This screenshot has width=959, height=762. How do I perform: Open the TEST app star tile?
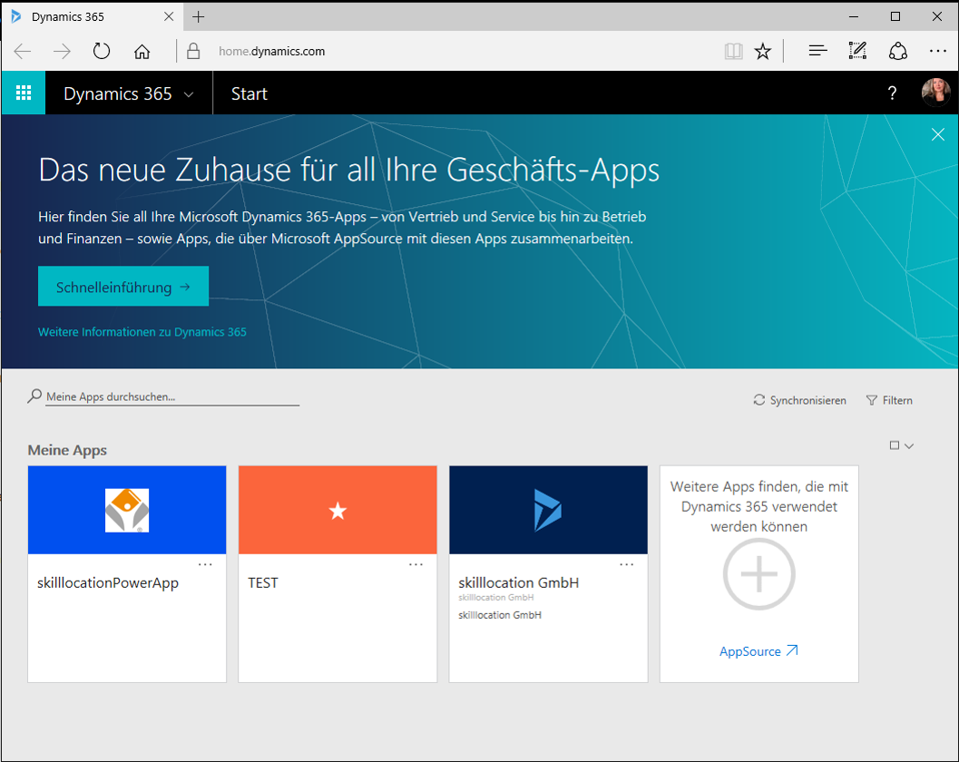click(x=338, y=510)
